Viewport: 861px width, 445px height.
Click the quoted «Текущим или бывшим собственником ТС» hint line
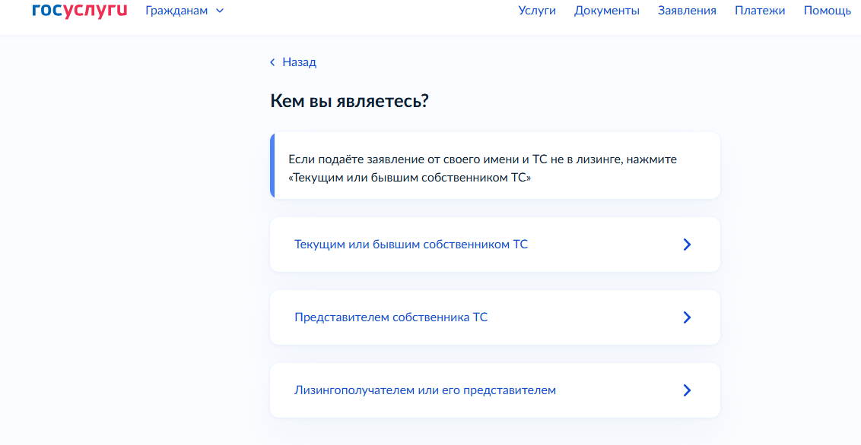coord(410,178)
